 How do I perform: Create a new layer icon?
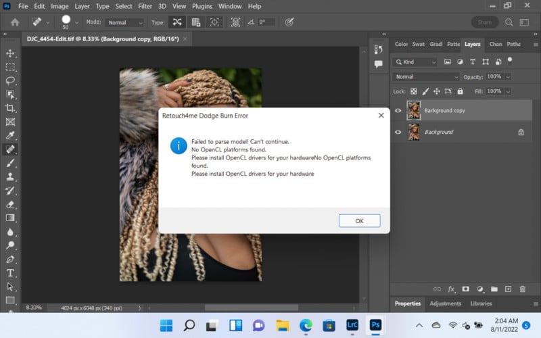click(509, 289)
